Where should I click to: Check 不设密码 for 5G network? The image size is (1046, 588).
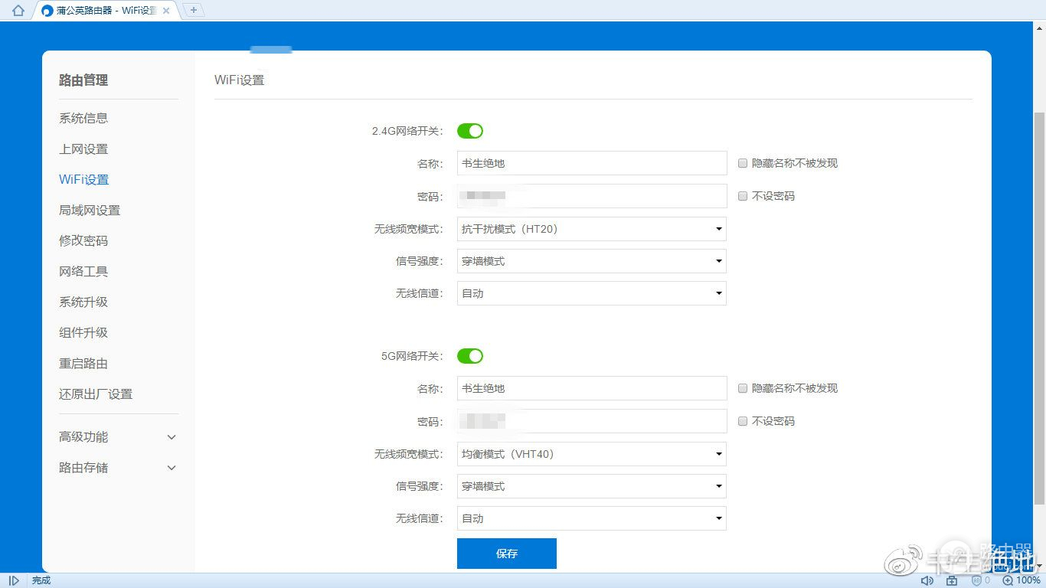[743, 421]
